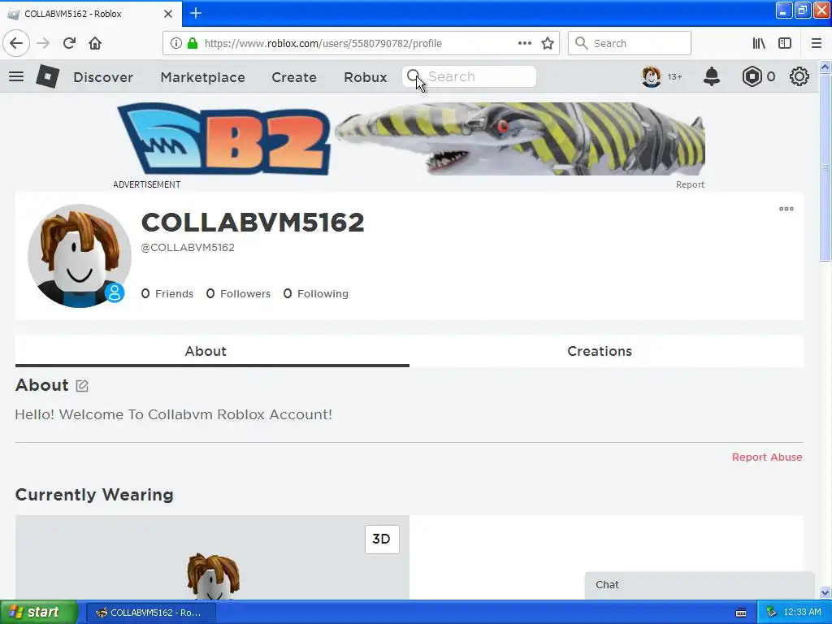The image size is (832, 624).
Task: Select the COLLABVM5162 - Roblox browser tab
Action: coord(91,14)
